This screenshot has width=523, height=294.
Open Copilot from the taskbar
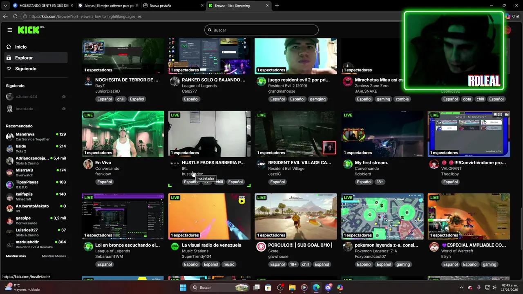(340, 287)
